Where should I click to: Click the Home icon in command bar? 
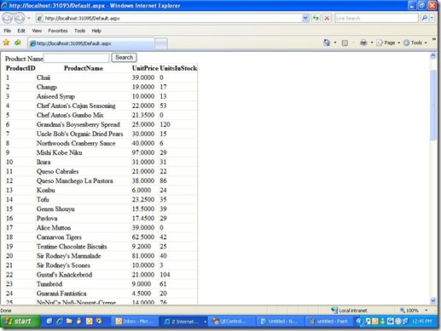click(327, 43)
